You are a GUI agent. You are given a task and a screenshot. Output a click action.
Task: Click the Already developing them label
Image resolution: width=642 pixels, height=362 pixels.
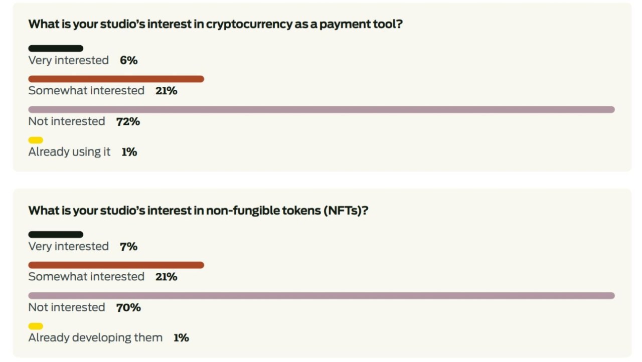(x=95, y=338)
